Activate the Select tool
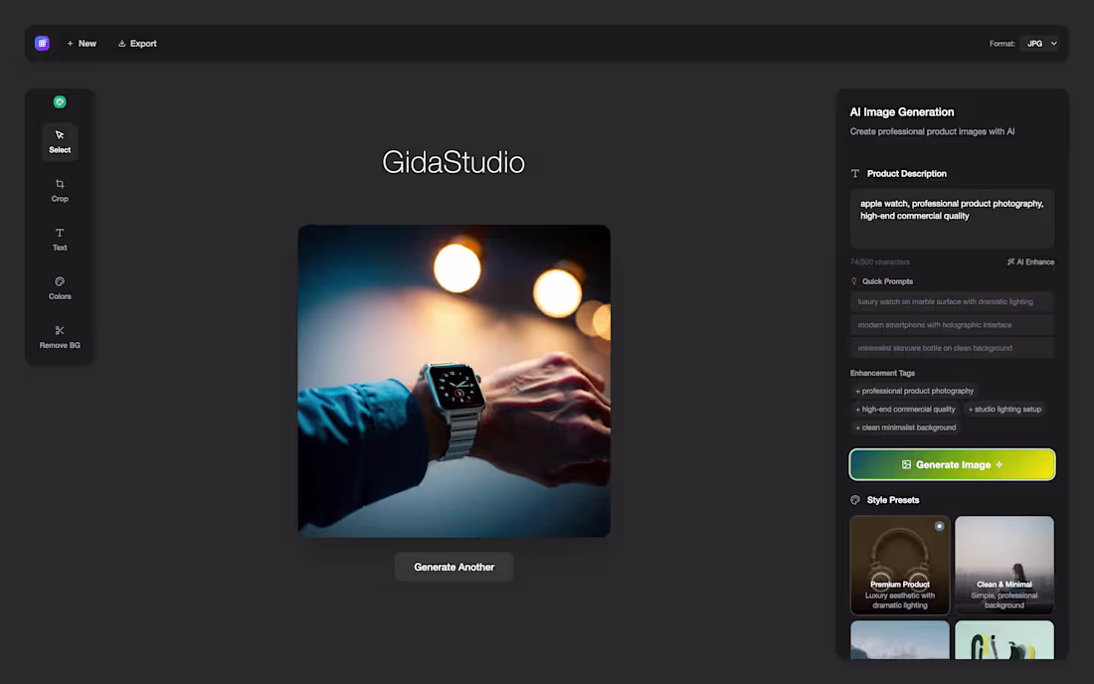Viewport: 1094px width, 684px height. pyautogui.click(x=60, y=141)
